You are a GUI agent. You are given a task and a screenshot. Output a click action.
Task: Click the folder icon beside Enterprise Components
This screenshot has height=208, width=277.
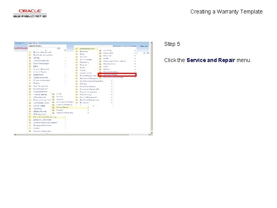(x=30, y=120)
